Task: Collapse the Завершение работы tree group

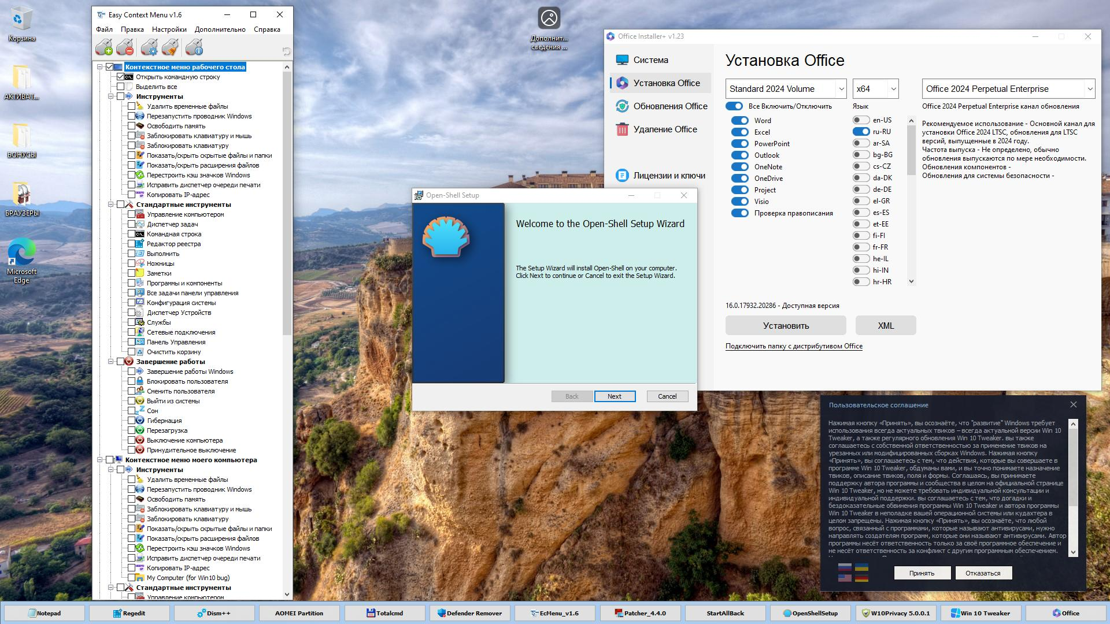Action: coord(110,362)
